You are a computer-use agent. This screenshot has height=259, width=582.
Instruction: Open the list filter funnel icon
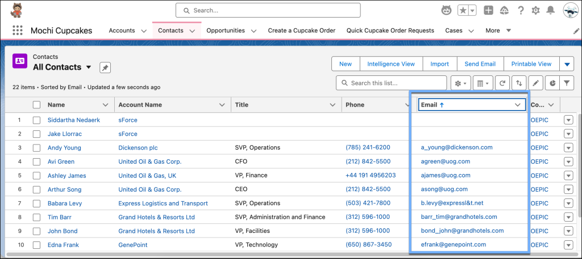[x=567, y=83]
